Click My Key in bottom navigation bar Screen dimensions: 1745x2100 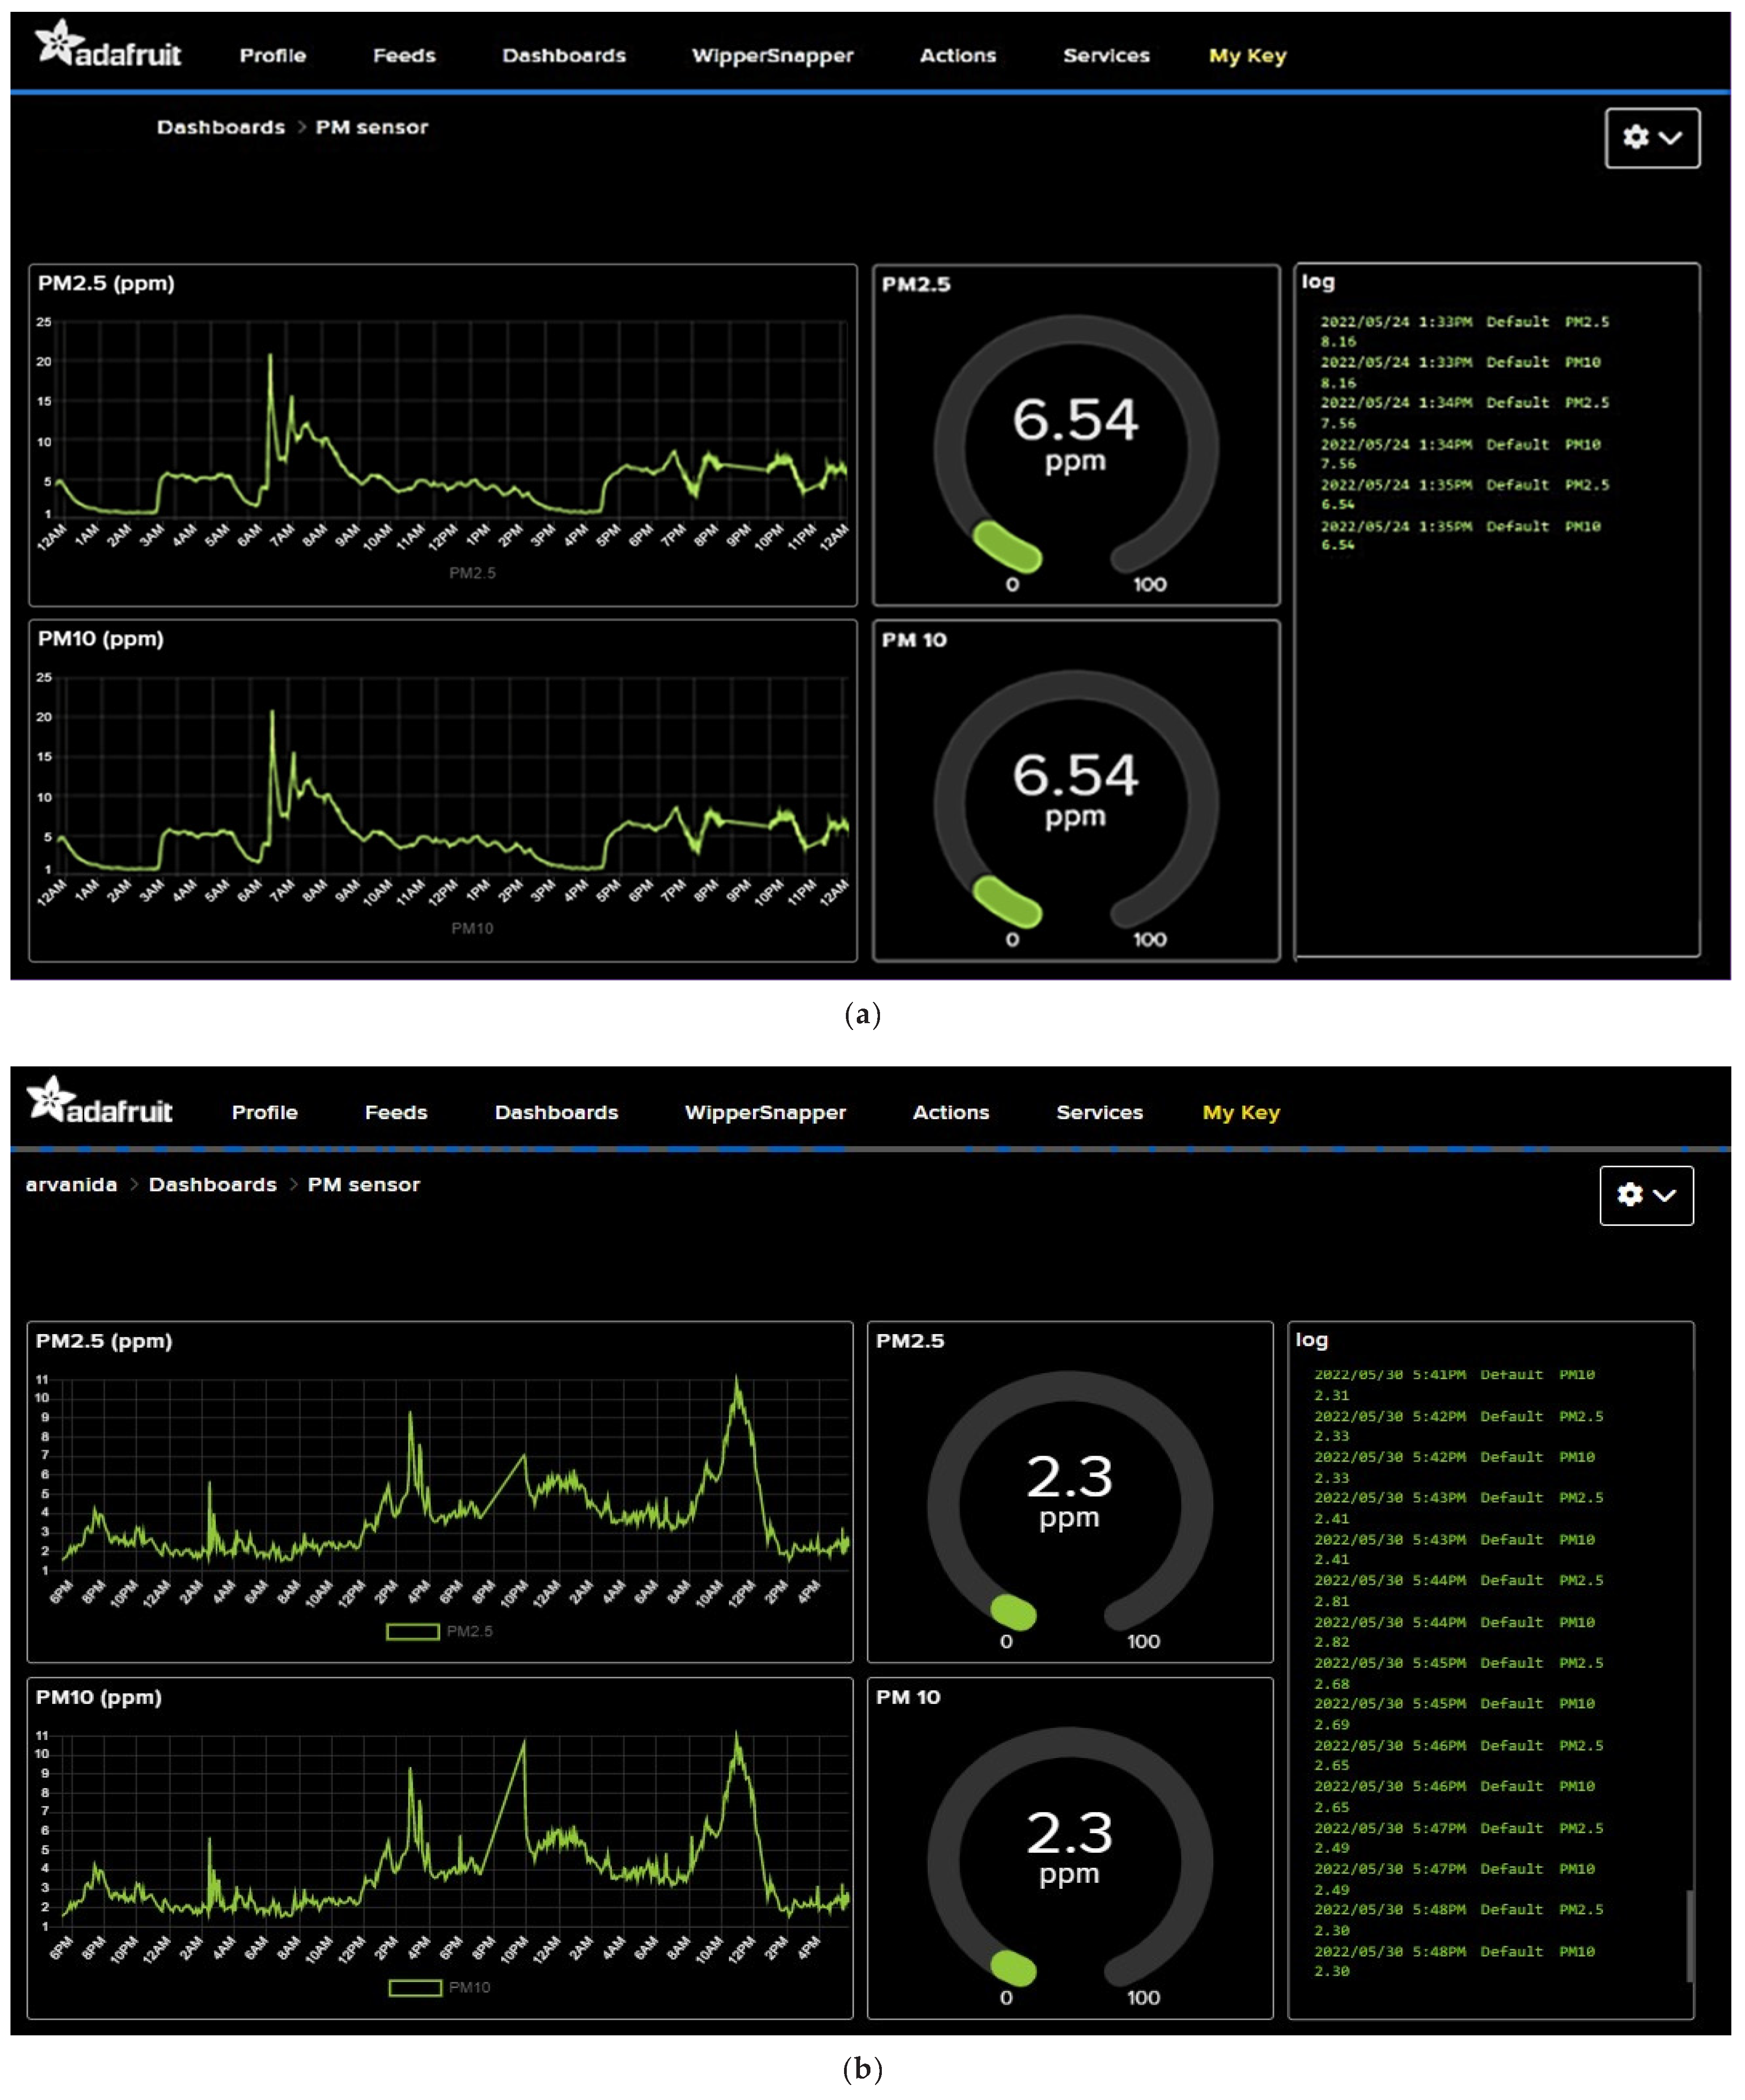point(1240,1113)
